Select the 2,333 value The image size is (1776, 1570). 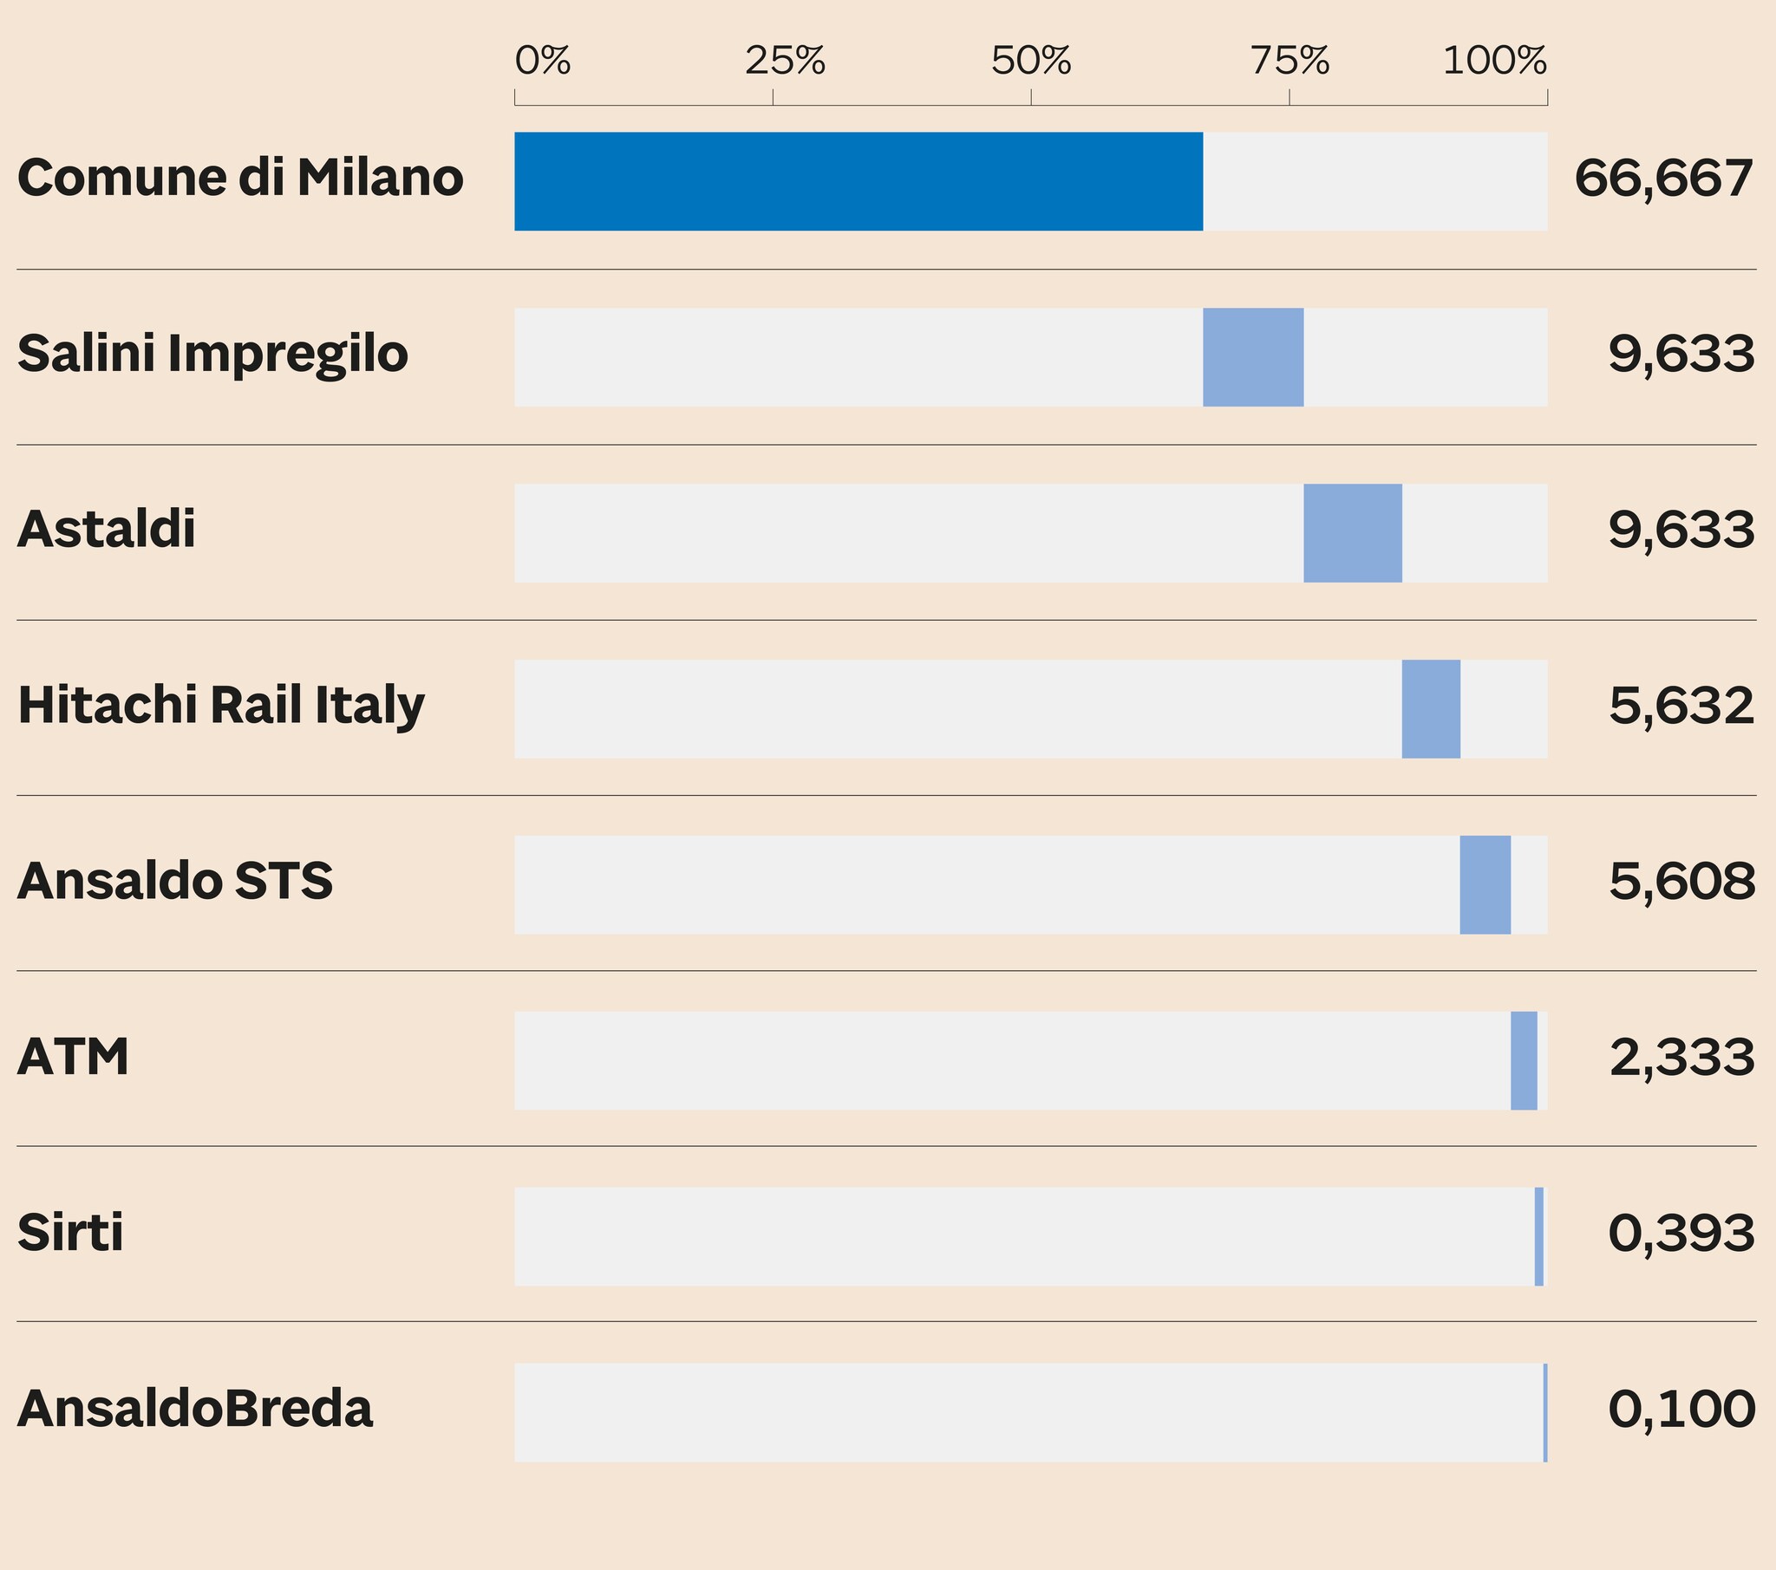[1681, 1059]
